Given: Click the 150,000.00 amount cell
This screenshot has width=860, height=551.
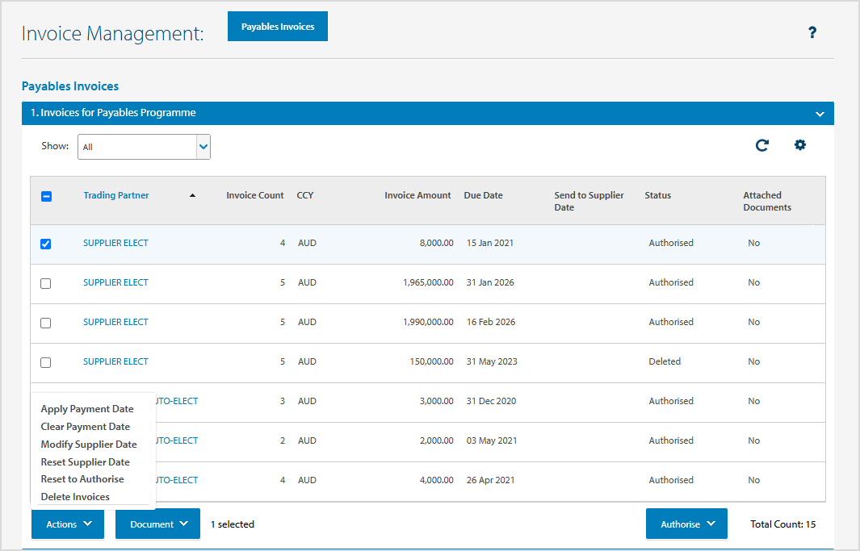Looking at the screenshot, I should coord(432,361).
